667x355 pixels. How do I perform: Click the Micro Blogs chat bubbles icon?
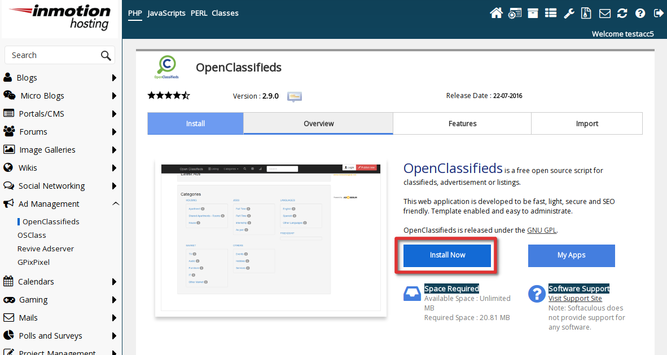10,95
